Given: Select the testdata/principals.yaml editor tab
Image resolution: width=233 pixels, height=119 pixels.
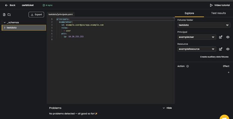Looking at the screenshot, I should pyautogui.click(x=61, y=14).
